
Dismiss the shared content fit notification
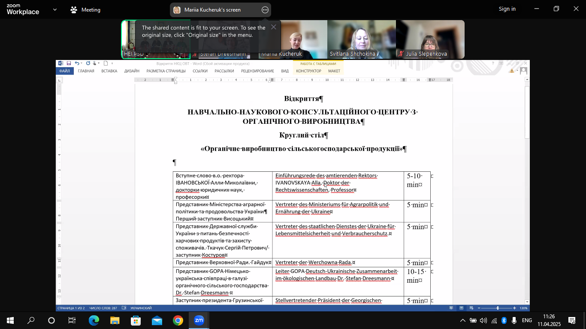(273, 27)
